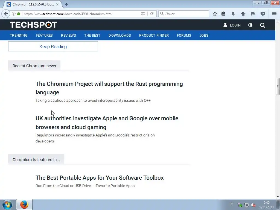Screen dimensions: 280x210
Task: Click the green padlock security icon
Action: 19,14
